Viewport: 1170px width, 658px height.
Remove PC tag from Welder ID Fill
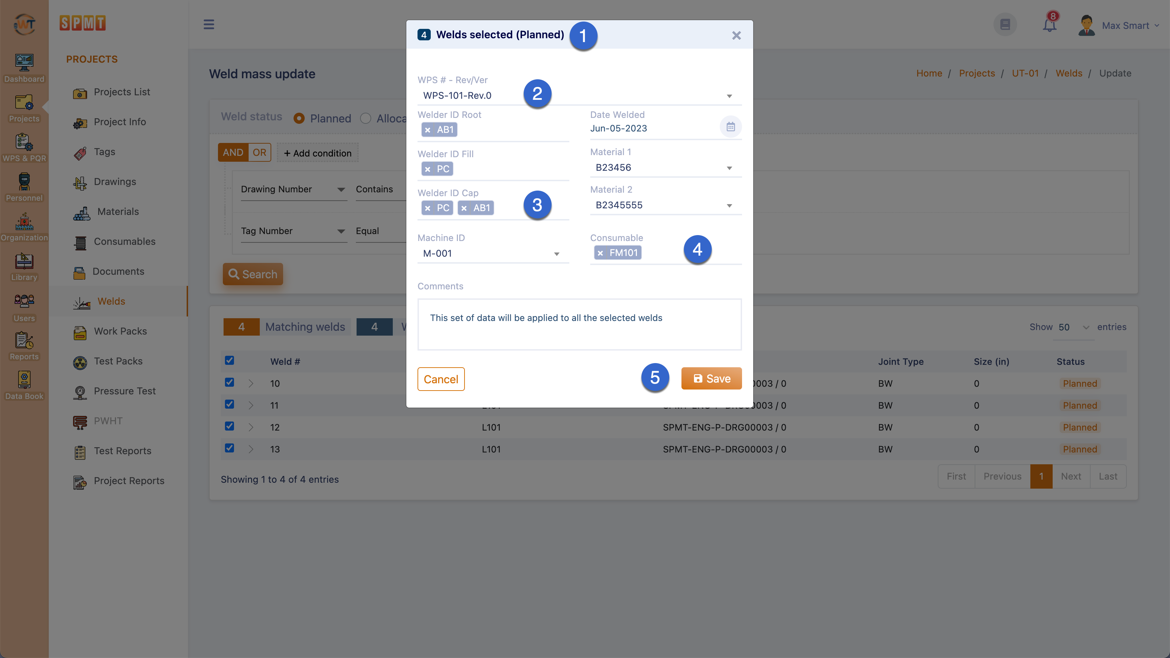coord(427,169)
